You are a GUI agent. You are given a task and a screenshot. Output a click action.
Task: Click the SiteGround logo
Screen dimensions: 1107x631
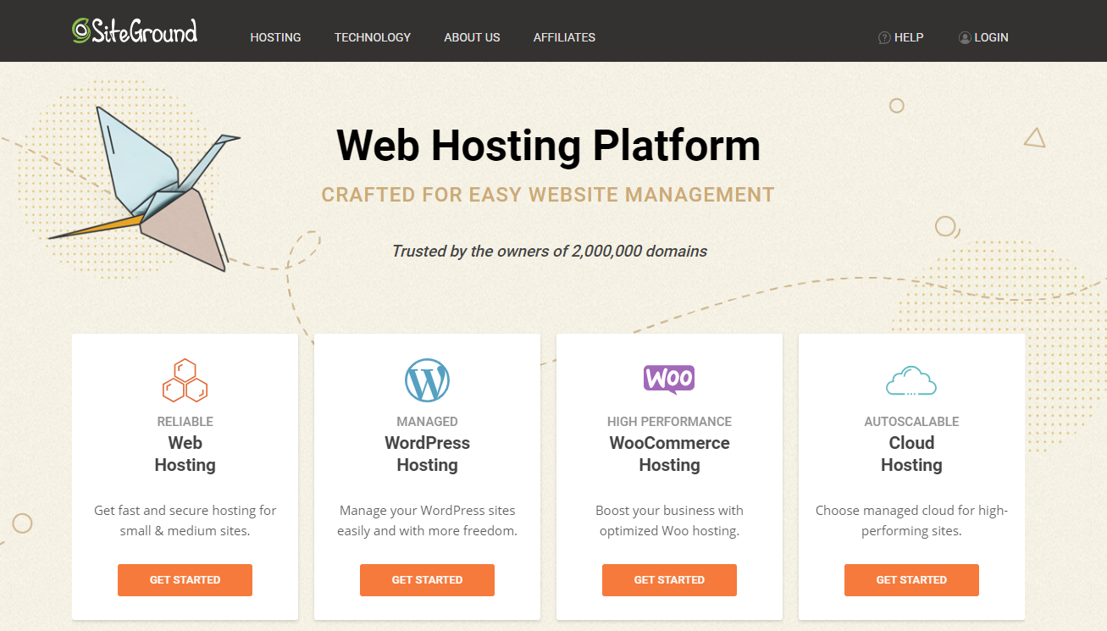tap(135, 30)
